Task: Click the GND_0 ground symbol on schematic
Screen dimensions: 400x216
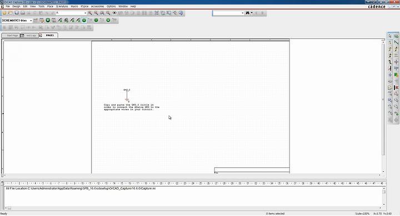Action: point(127,96)
